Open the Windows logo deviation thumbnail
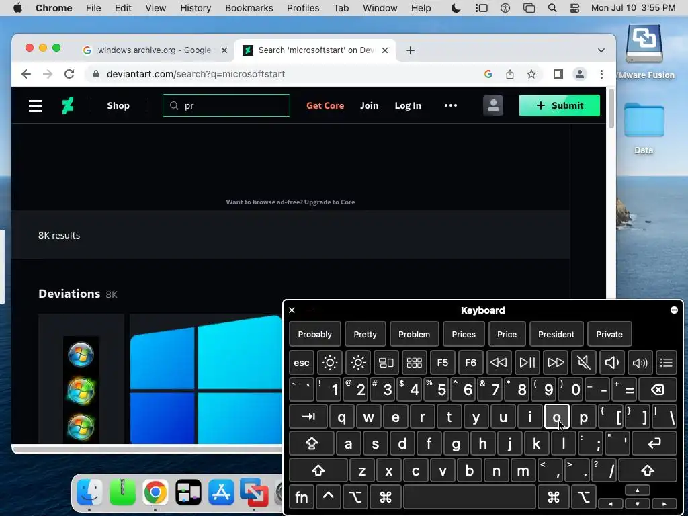This screenshot has width=688, height=516. (x=206, y=379)
